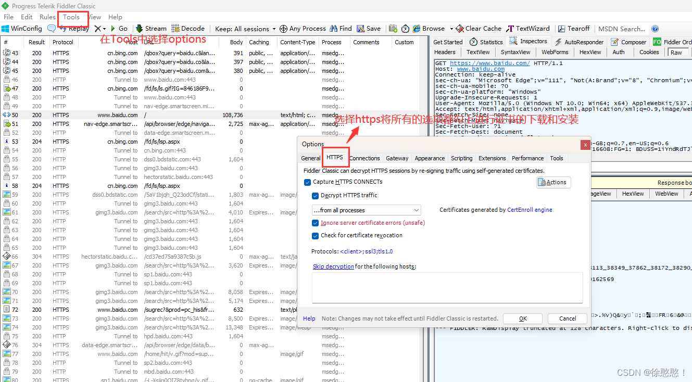Toggle Check for certificate revocation checkbox
This screenshot has height=382, width=692.
pyautogui.click(x=315, y=236)
